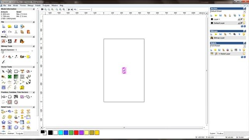This screenshot has width=249, height=140.
Task: Collapse the Position, Combine, Trim Vectors section
Action: pyautogui.click(x=34, y=92)
